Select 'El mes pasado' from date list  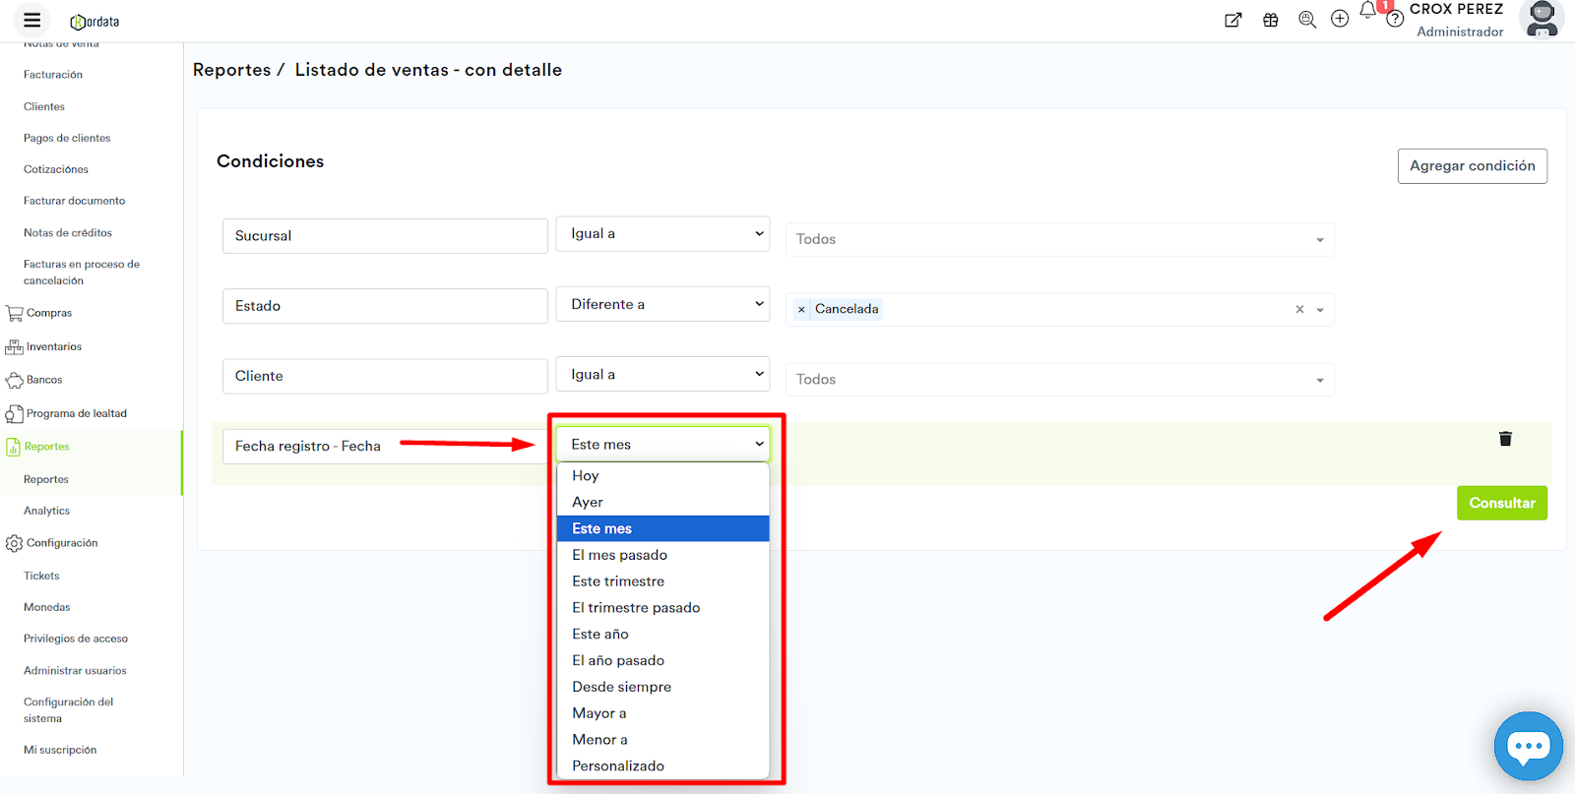(620, 555)
